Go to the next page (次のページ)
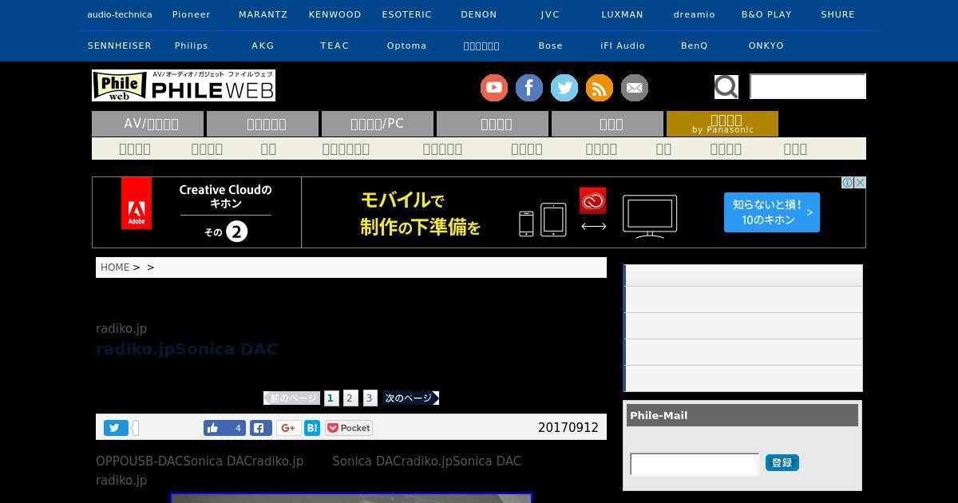The width and height of the screenshot is (958, 503). (x=410, y=398)
